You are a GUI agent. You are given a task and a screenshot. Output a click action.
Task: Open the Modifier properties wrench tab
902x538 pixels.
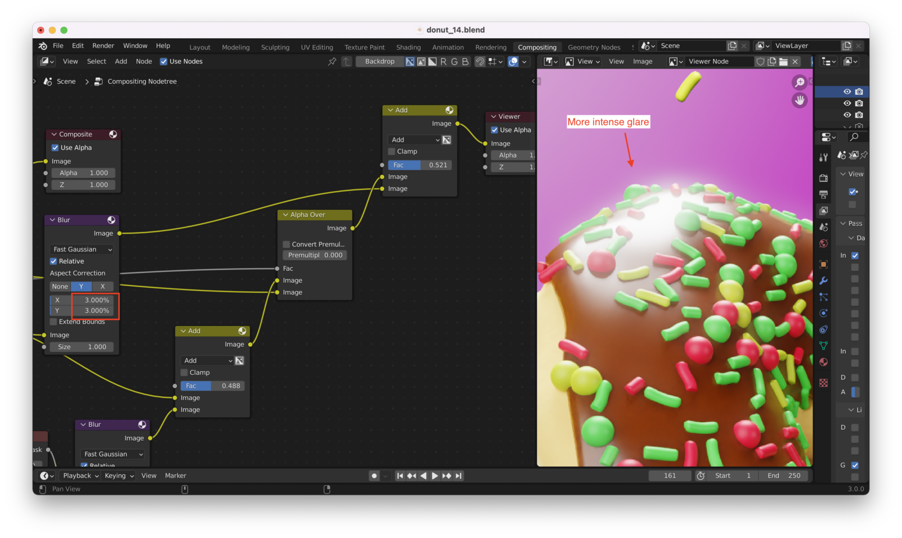coord(824,281)
